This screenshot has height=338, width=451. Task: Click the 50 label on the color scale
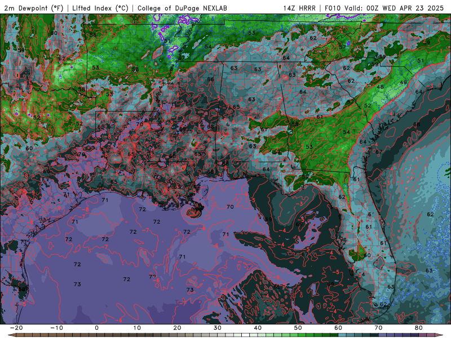298,328
